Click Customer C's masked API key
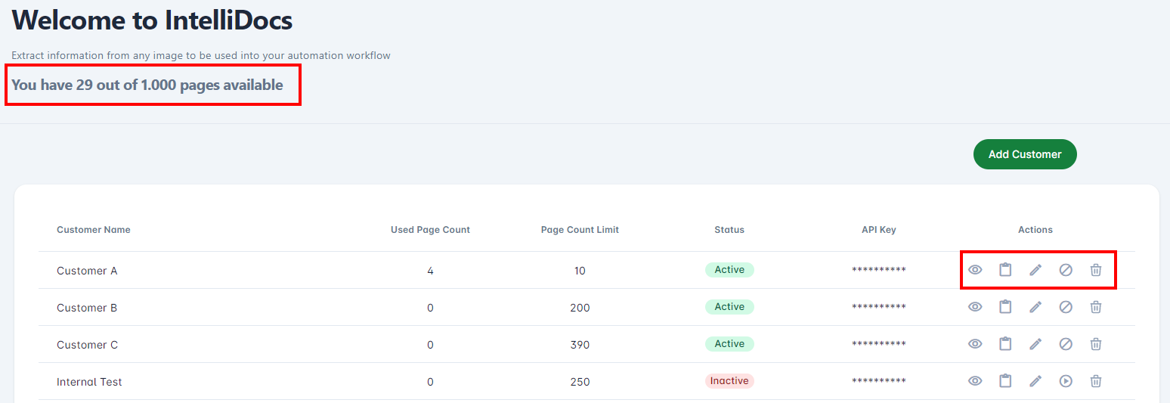The width and height of the screenshot is (1170, 403). (879, 345)
